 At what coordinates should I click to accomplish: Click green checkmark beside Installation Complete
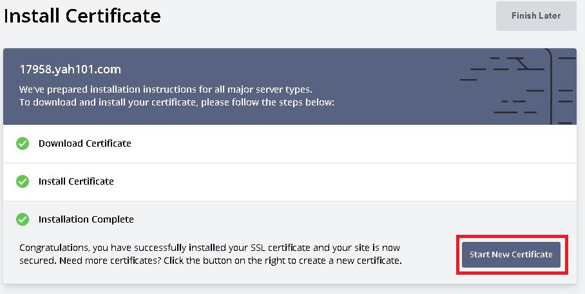[x=23, y=219]
